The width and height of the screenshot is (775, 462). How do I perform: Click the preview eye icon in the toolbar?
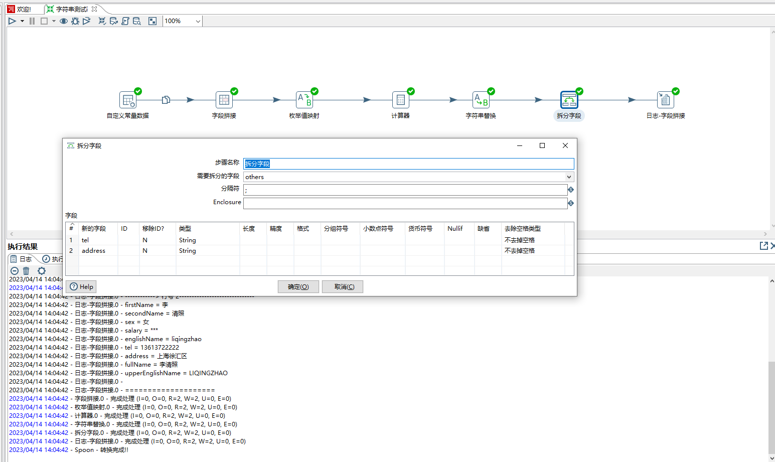[x=64, y=21]
